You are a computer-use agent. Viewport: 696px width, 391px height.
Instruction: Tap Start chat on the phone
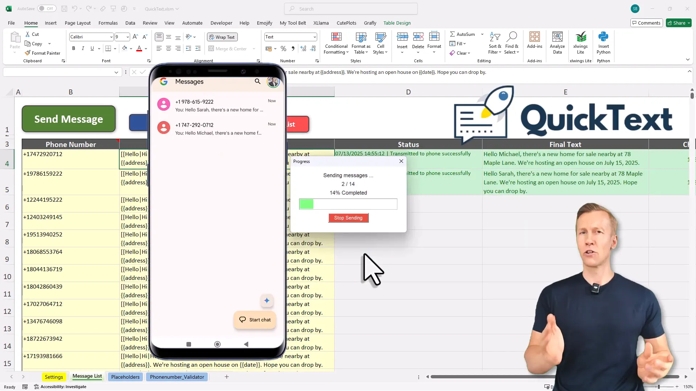255,320
